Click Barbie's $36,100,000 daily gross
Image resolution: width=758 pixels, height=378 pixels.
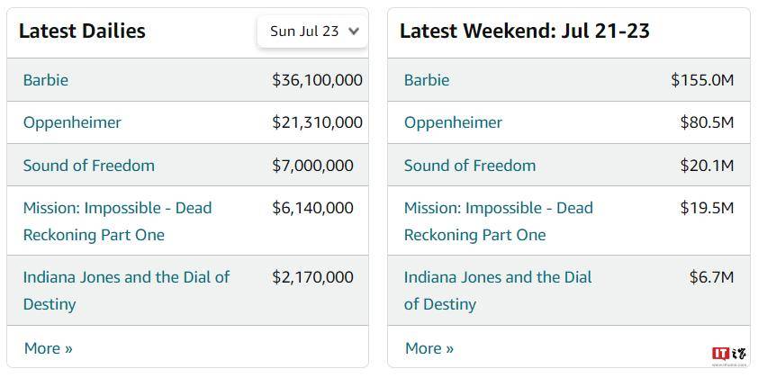[317, 80]
